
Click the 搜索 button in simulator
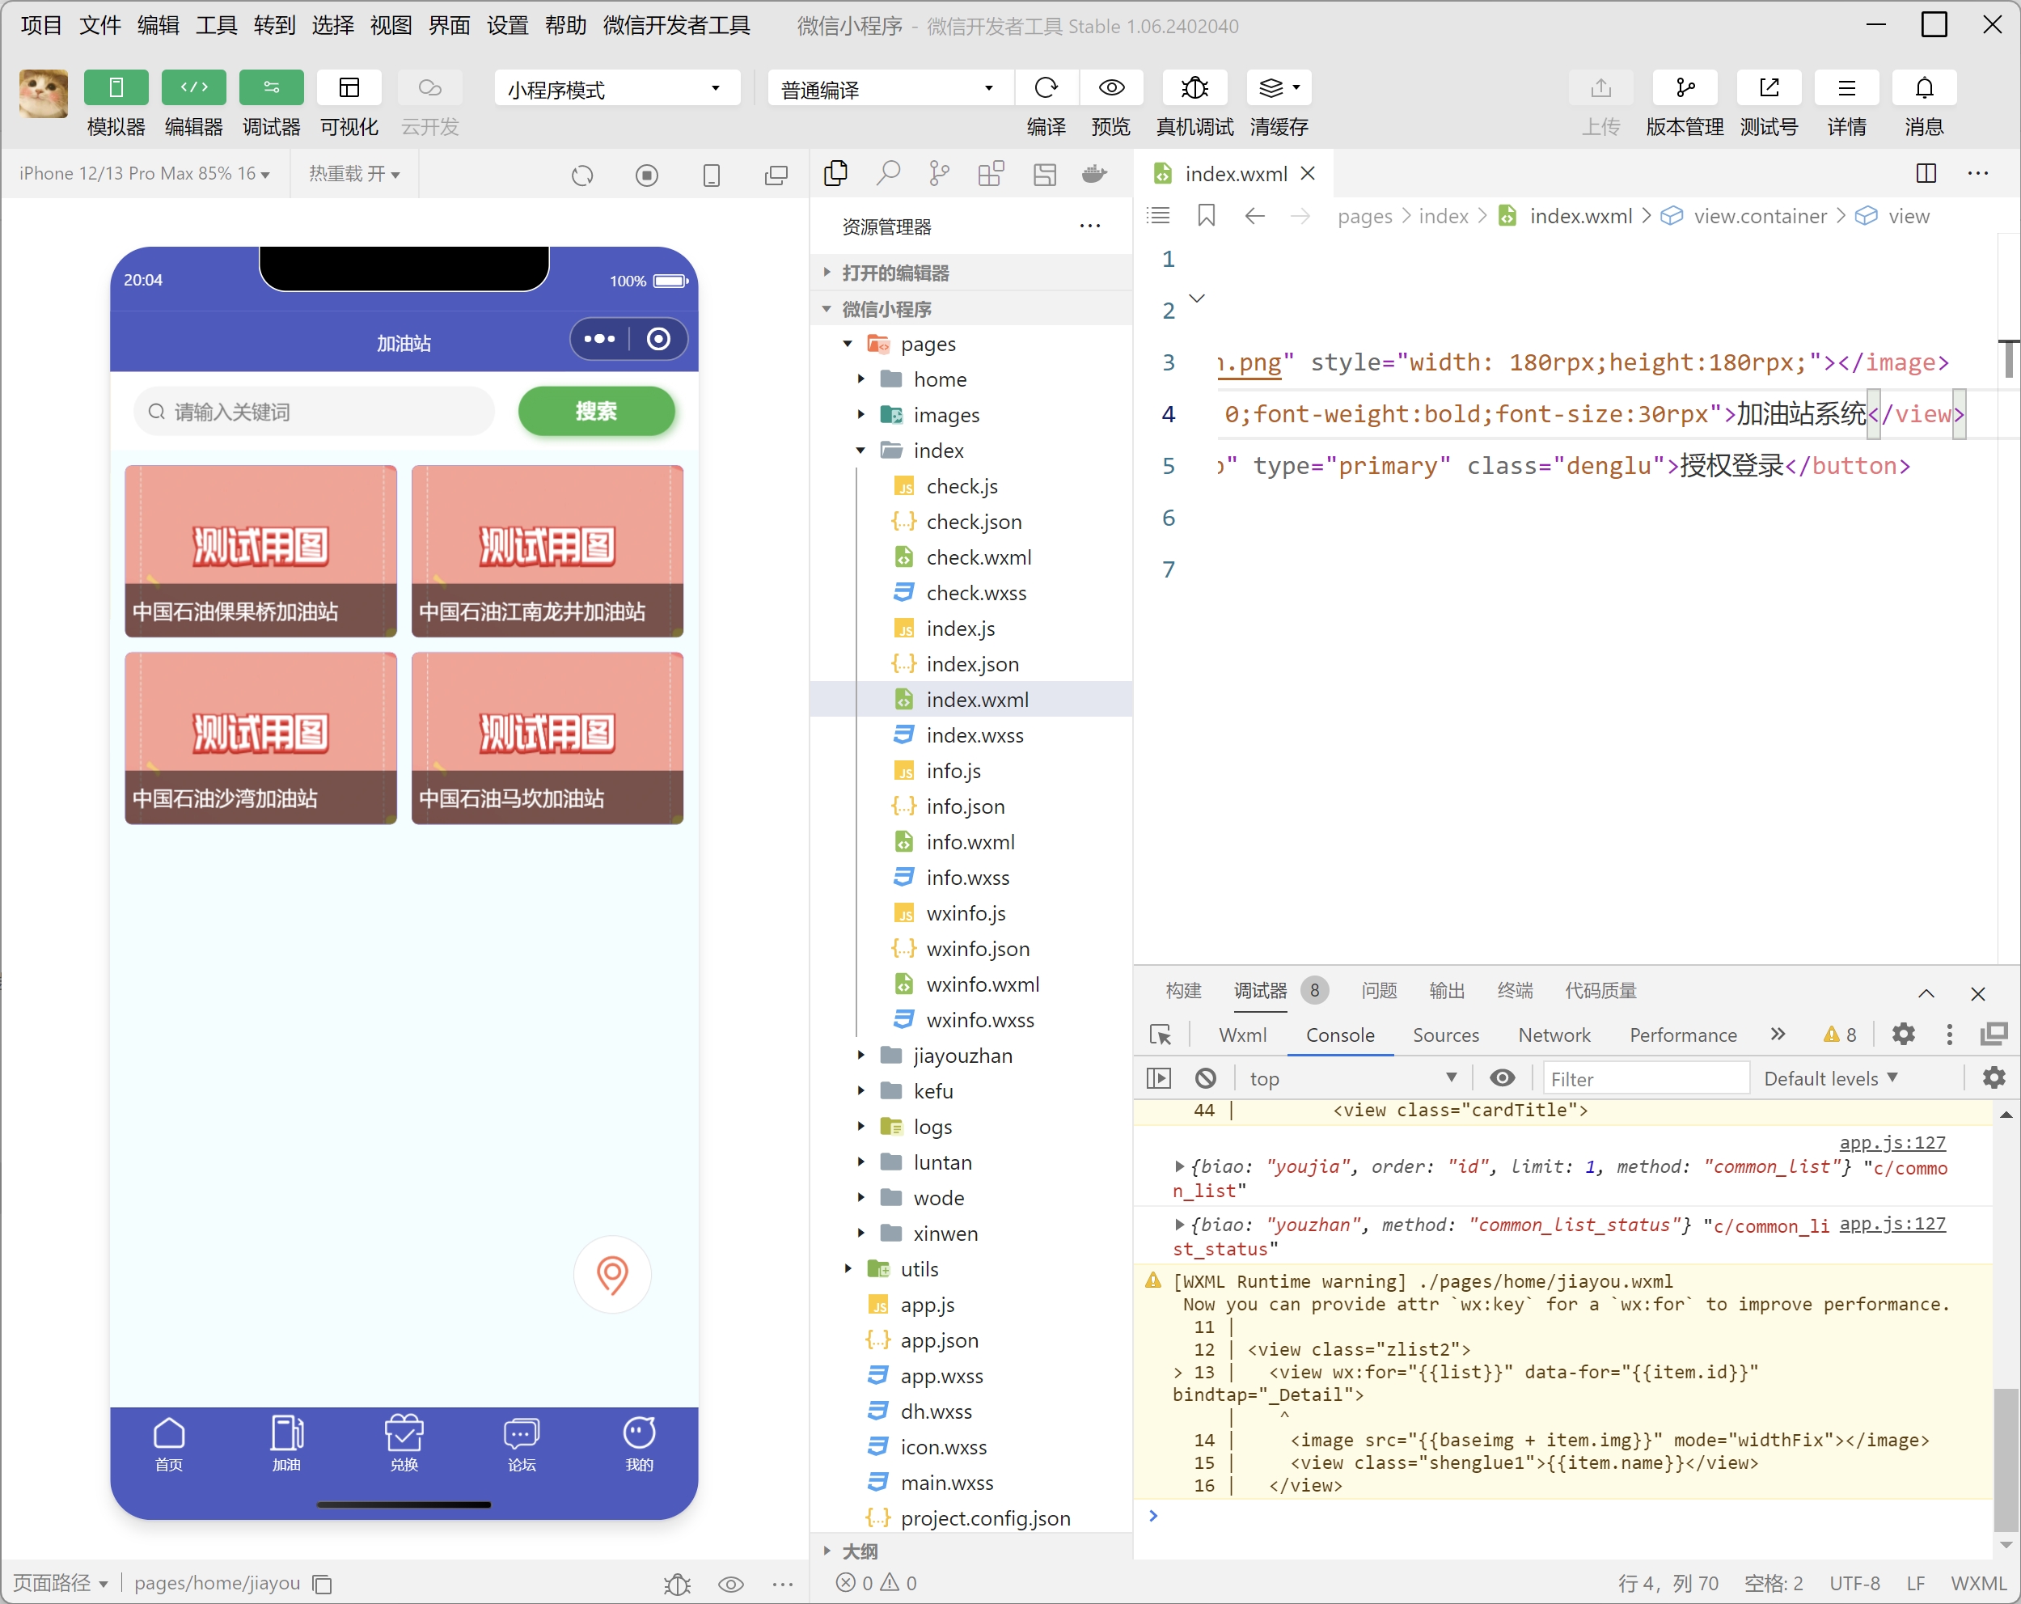(596, 411)
